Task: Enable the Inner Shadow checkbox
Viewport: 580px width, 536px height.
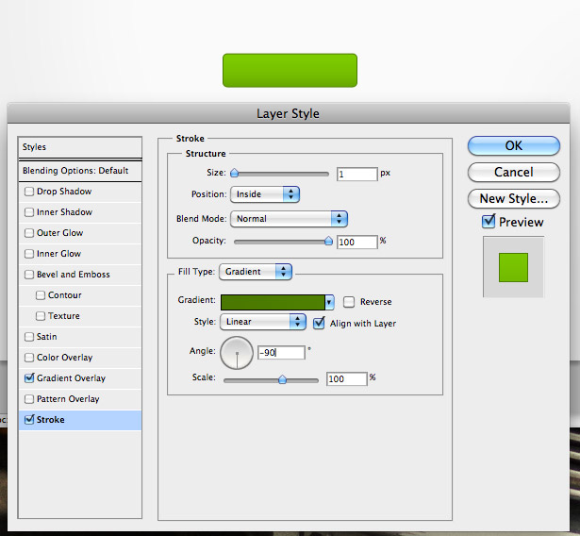Action: click(x=29, y=212)
